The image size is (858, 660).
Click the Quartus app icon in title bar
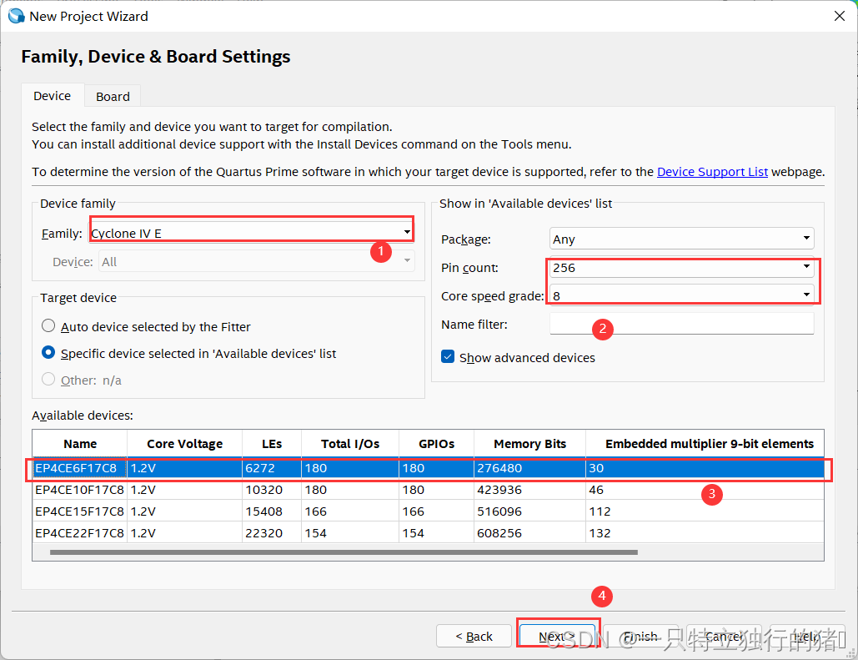(17, 17)
